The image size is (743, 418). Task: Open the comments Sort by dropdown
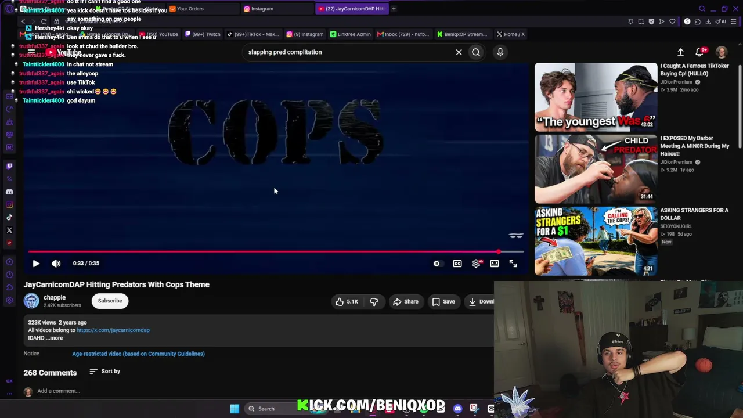pos(105,372)
